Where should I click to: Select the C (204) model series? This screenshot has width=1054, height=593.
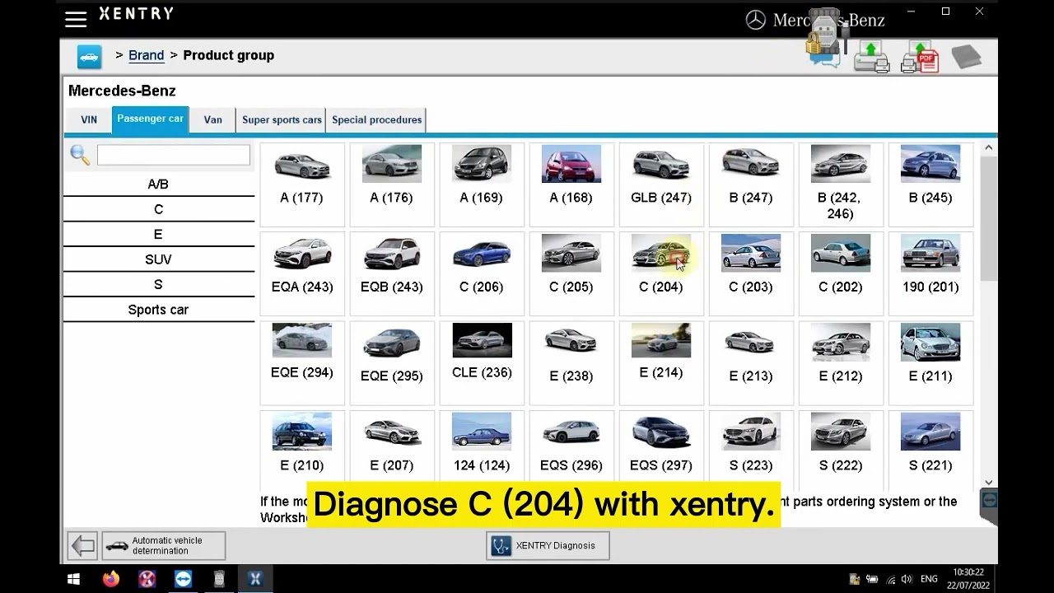661,273
